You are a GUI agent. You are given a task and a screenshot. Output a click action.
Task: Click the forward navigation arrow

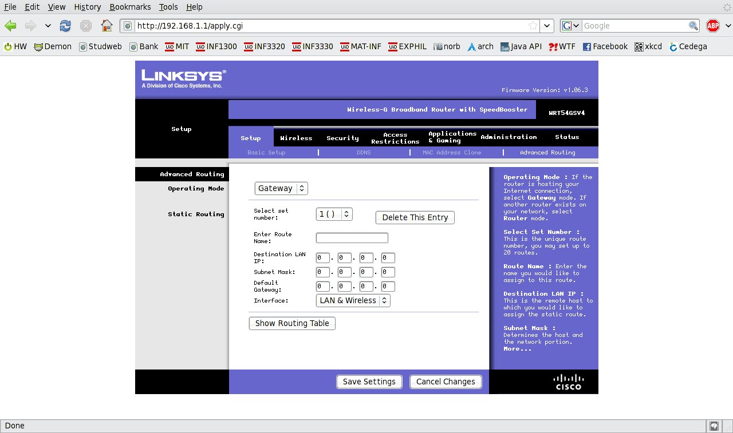point(31,26)
